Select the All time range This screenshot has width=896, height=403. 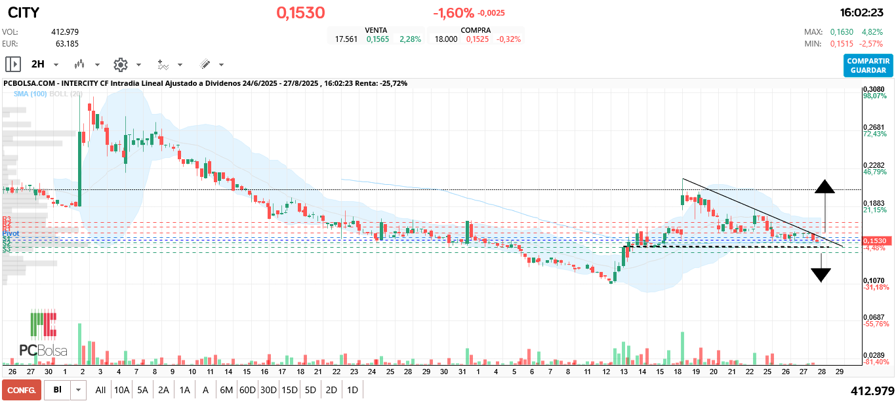tap(100, 390)
